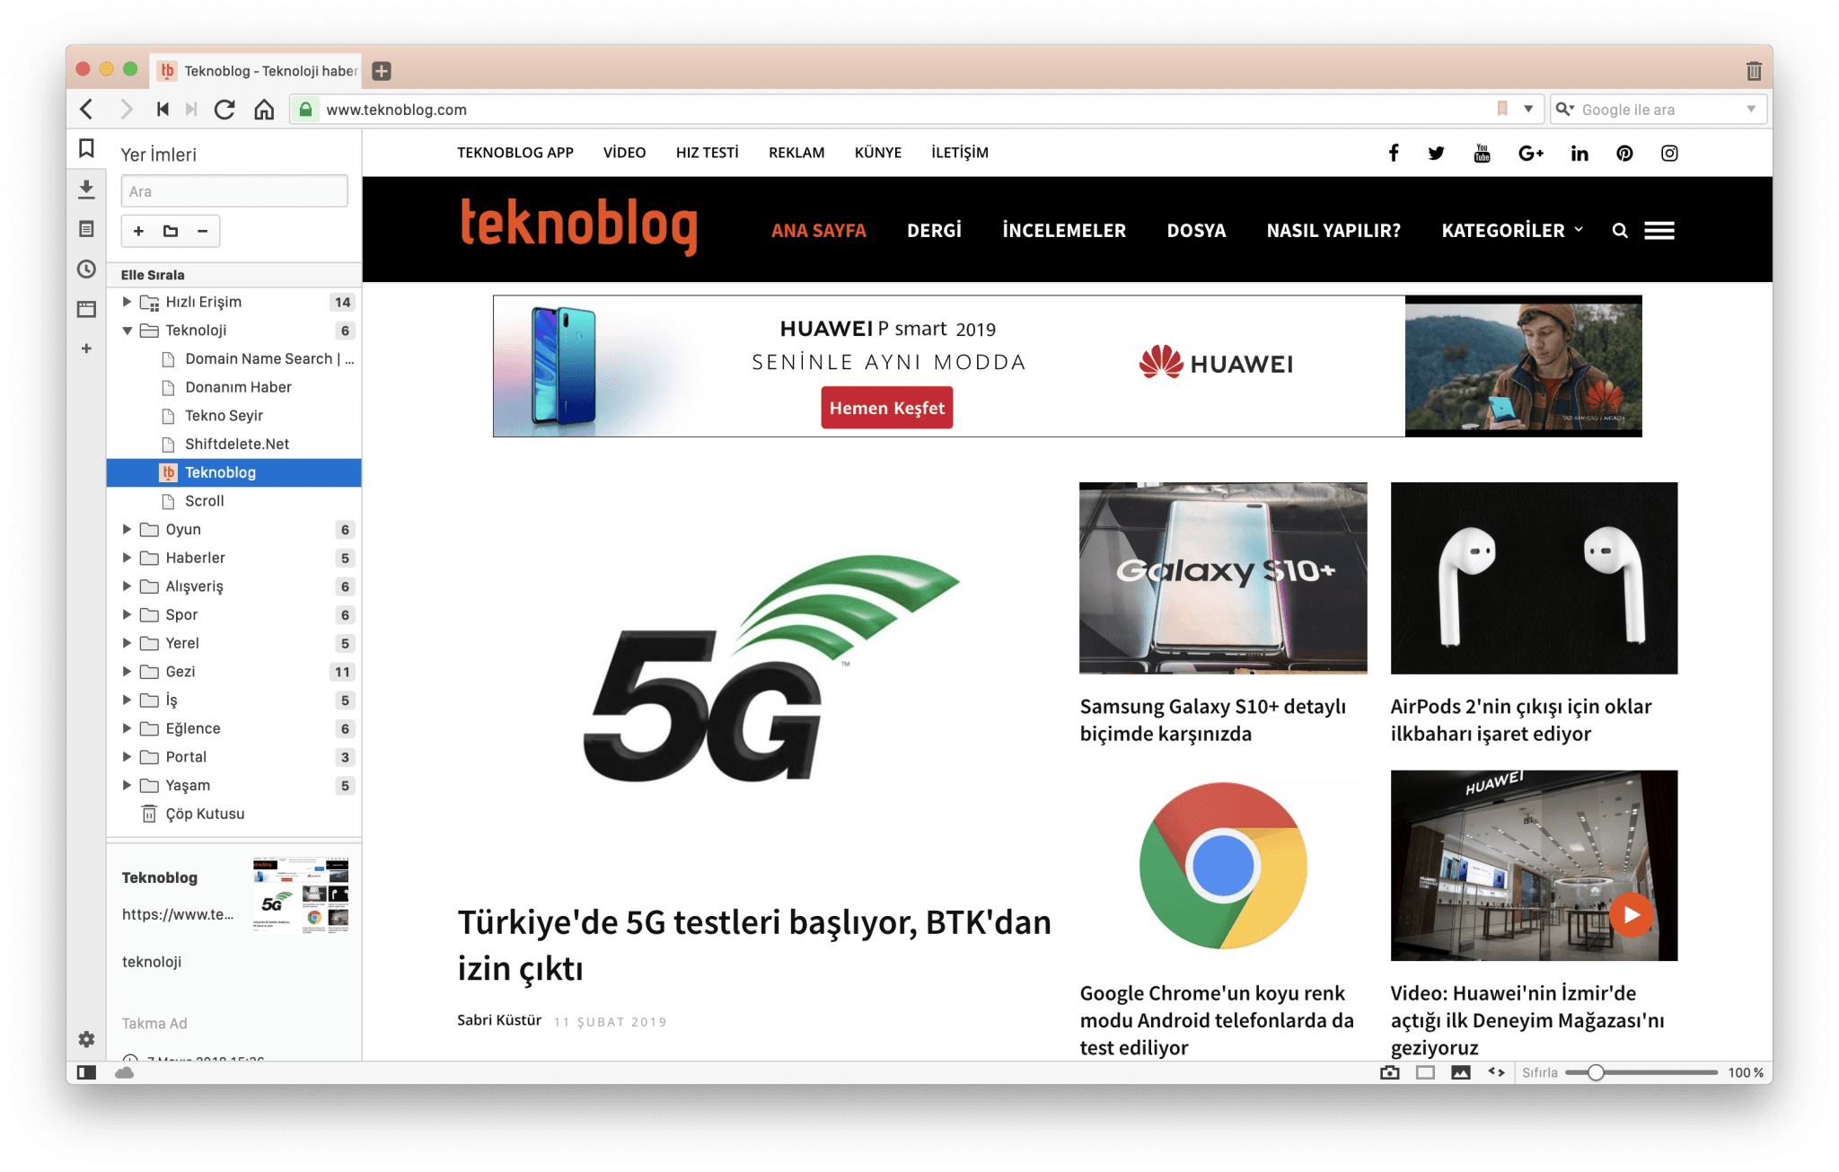Open the History panel clock icon
The width and height of the screenshot is (1839, 1172).
86,269
